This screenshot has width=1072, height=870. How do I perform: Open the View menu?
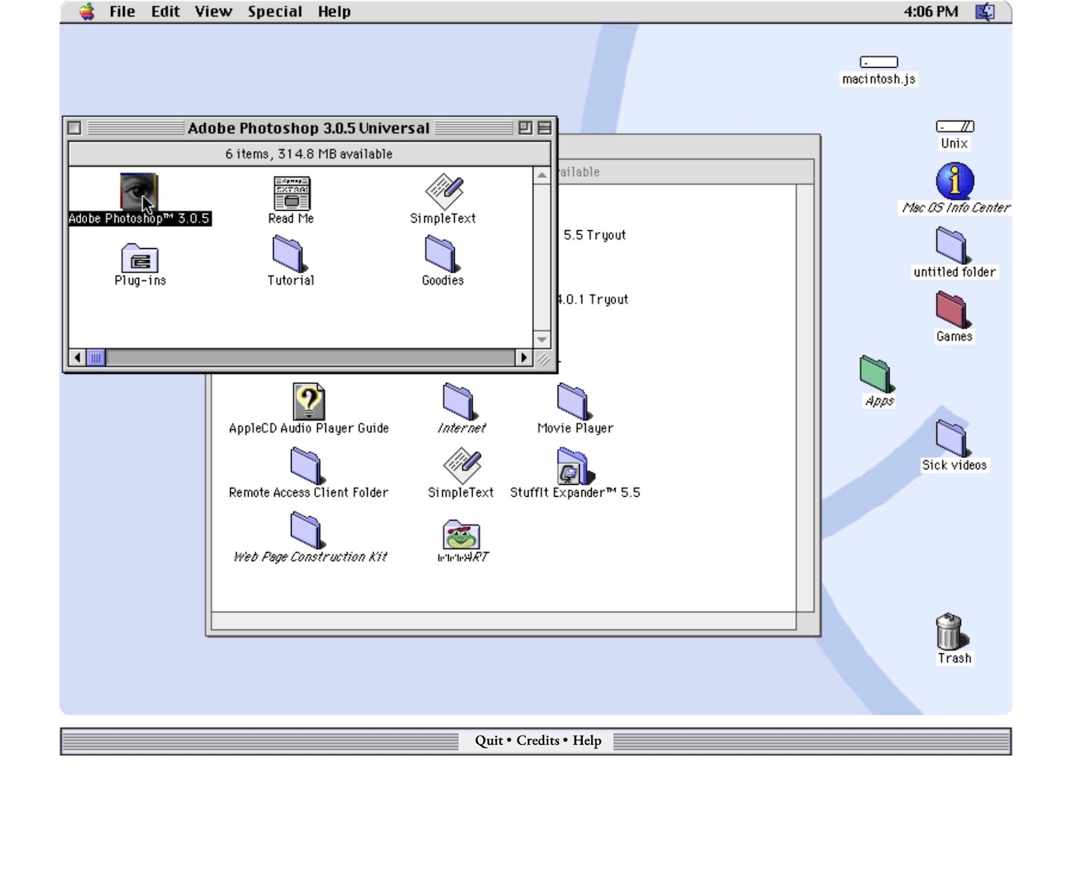coord(214,11)
